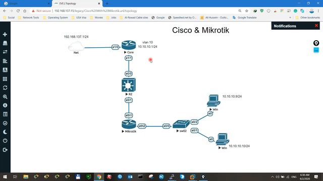Bookmark this page with star icon
The height and width of the screenshot is (181, 323).
[247, 11]
